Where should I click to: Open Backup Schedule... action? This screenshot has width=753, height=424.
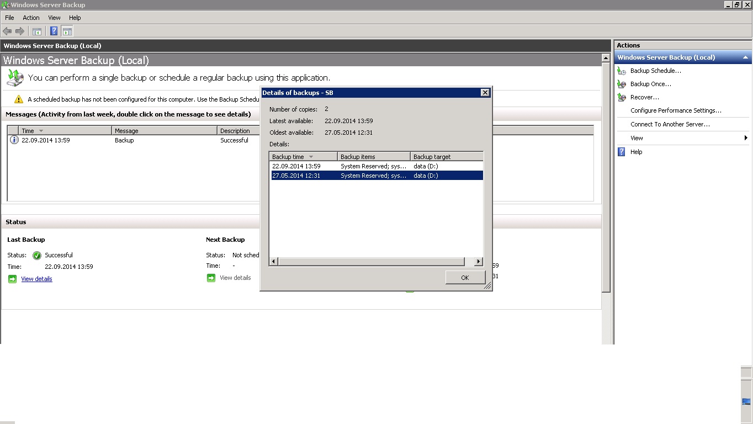[x=656, y=71]
